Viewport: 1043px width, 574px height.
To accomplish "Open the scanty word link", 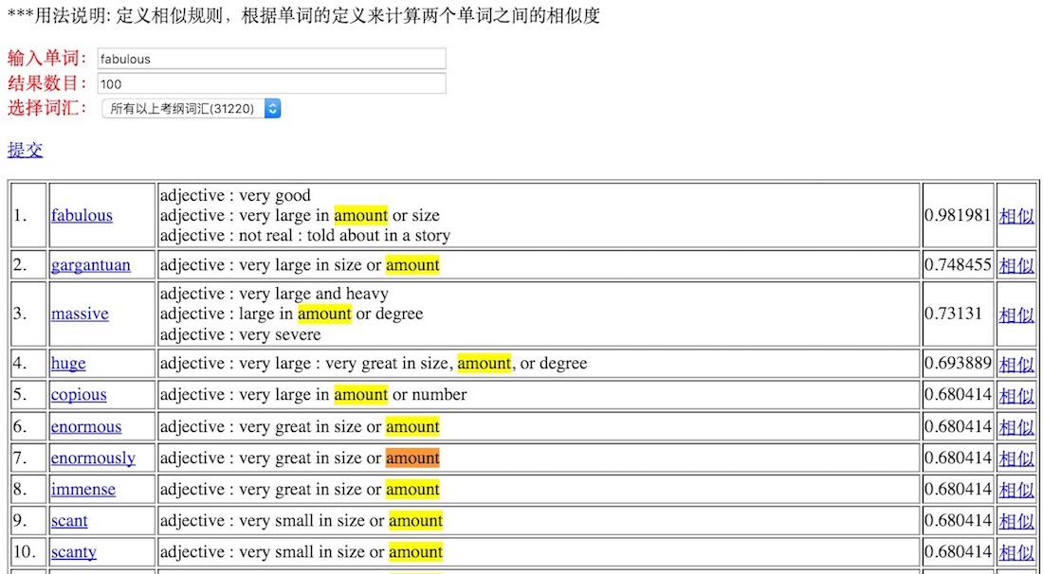I will [74, 552].
